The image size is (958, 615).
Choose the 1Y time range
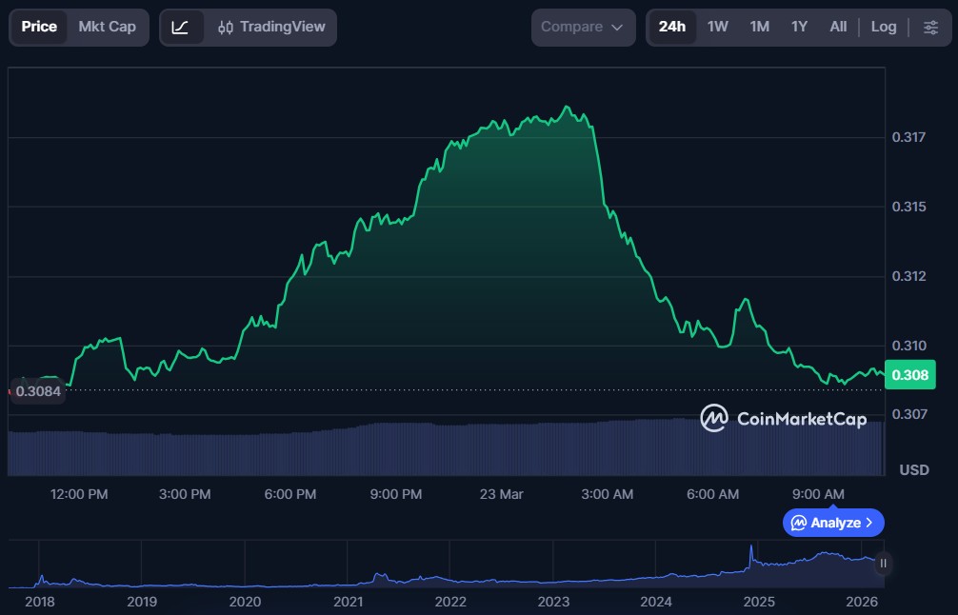[799, 27]
